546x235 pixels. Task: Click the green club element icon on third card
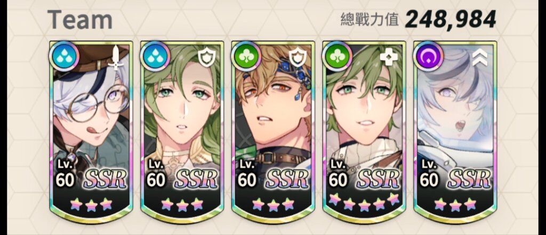point(246,56)
